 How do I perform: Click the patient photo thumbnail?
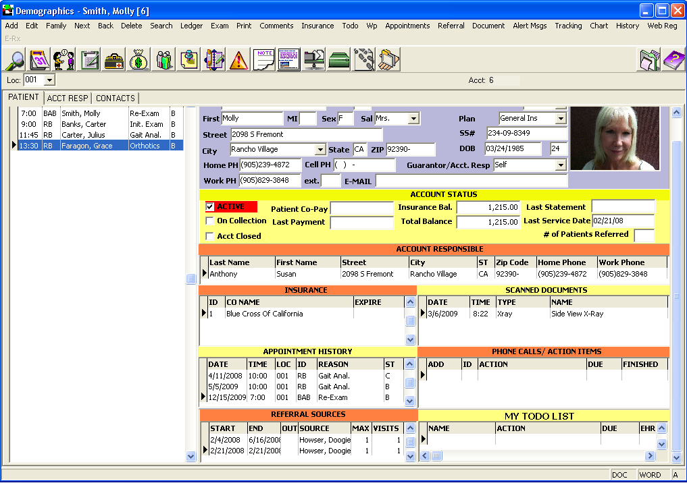click(x=615, y=138)
